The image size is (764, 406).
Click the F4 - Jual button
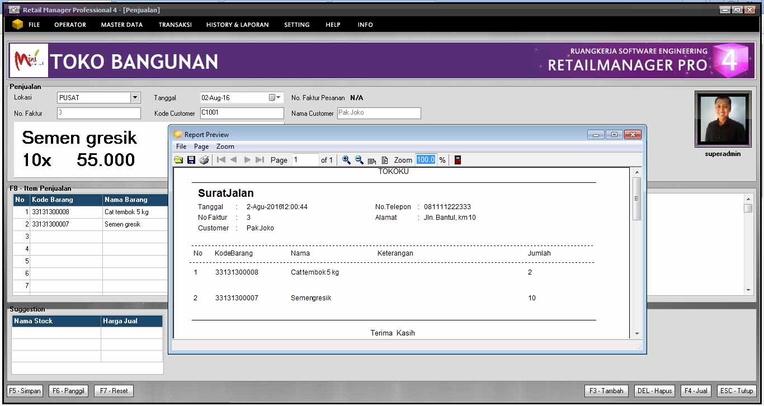pos(696,391)
